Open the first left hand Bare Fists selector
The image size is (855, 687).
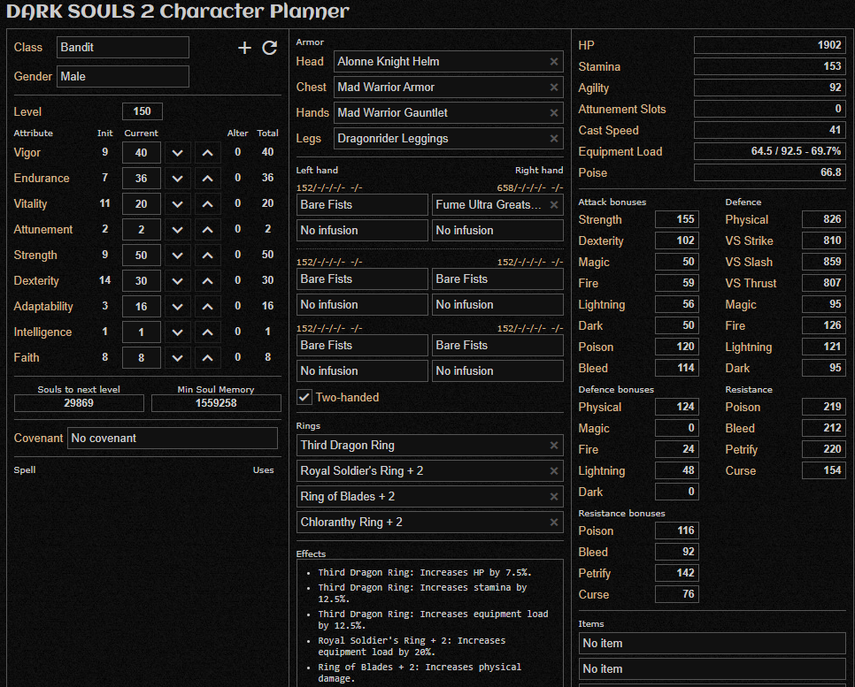coord(362,205)
